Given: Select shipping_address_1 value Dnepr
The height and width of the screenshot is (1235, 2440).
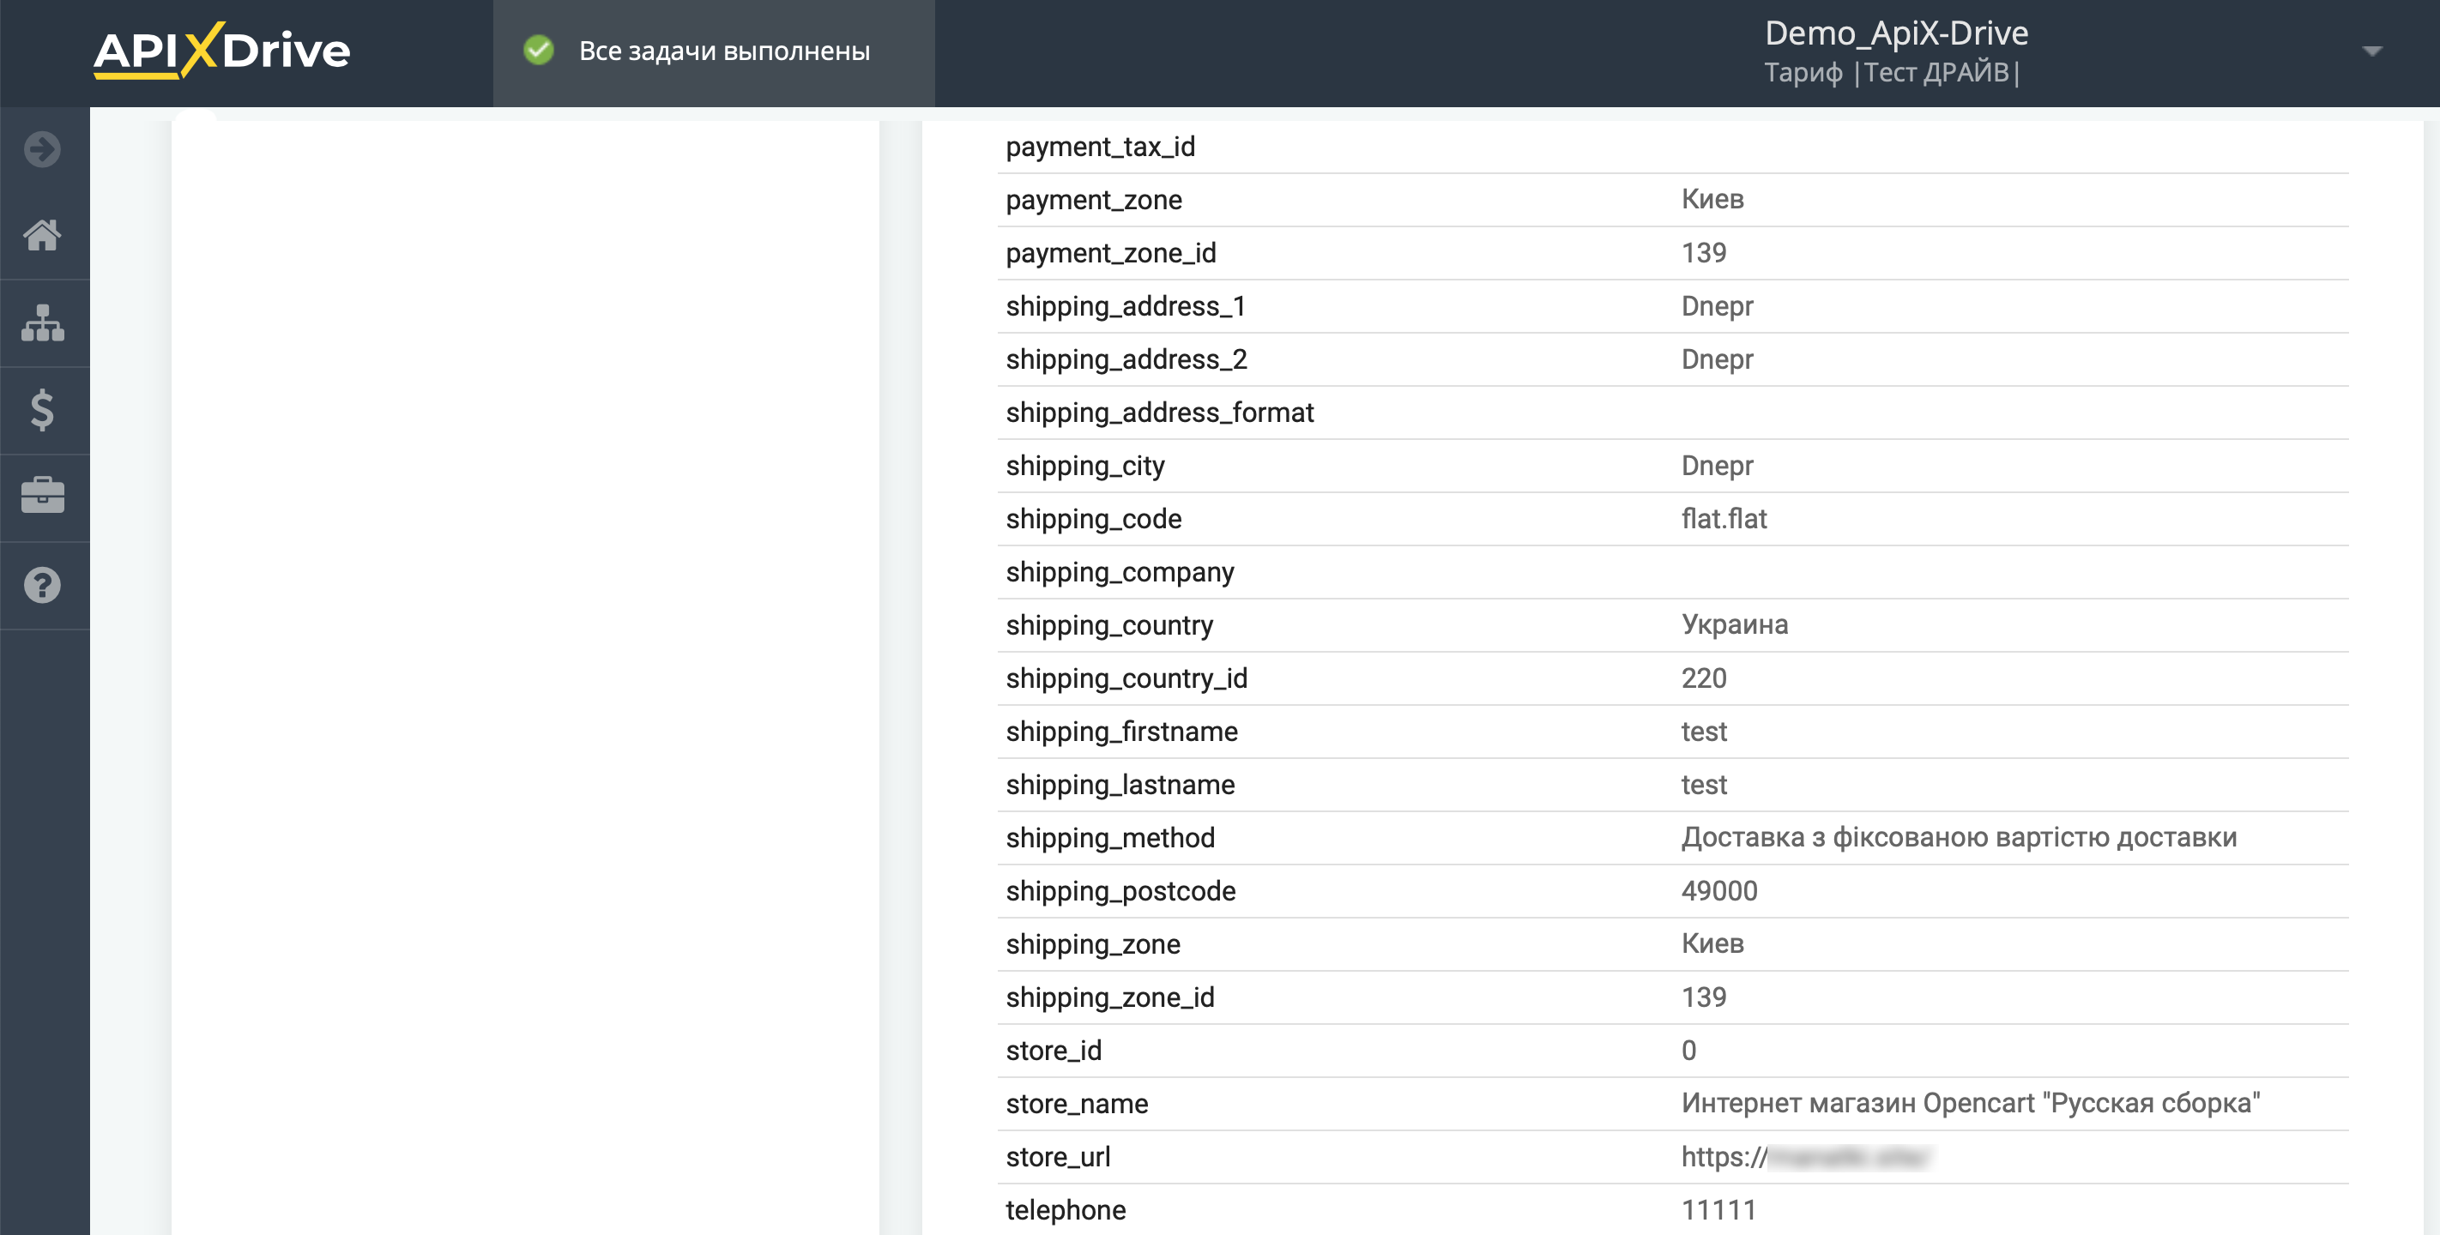Looking at the screenshot, I should point(1717,306).
